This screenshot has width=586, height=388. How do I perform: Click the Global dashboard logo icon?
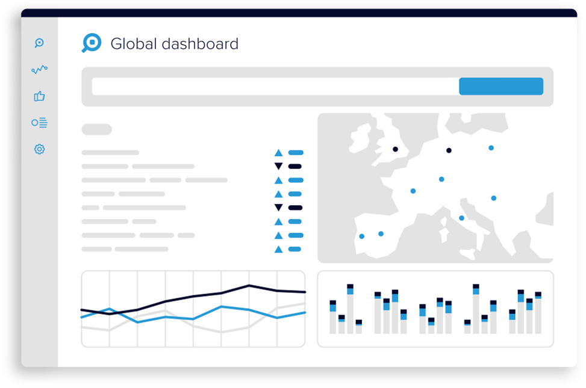[91, 43]
